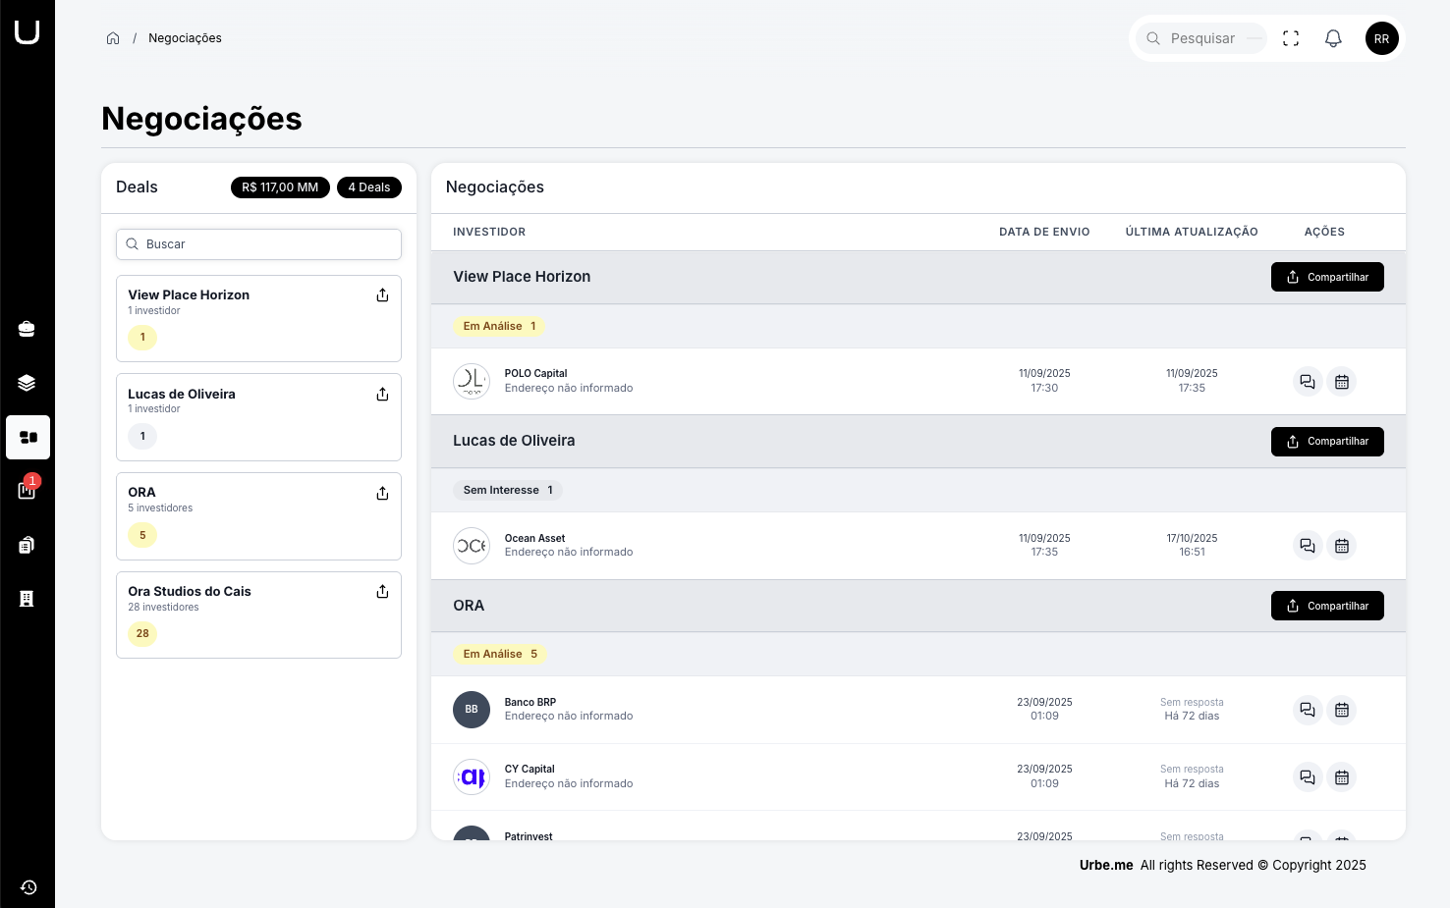The image size is (1450, 908).
Task: Open the history icon in sidebar
Action: (28, 887)
